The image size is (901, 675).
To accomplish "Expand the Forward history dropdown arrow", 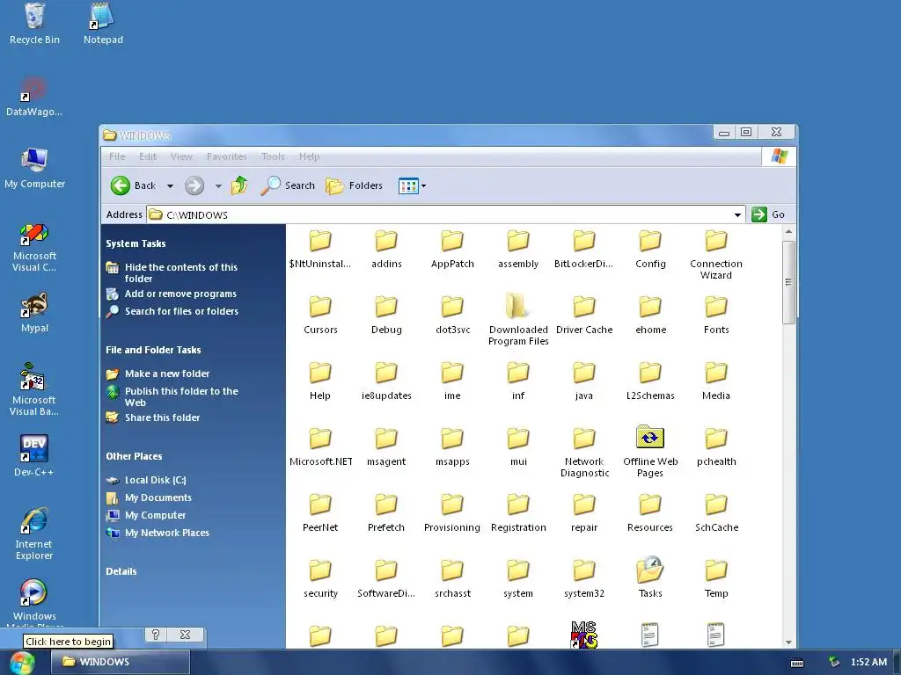I will point(218,186).
